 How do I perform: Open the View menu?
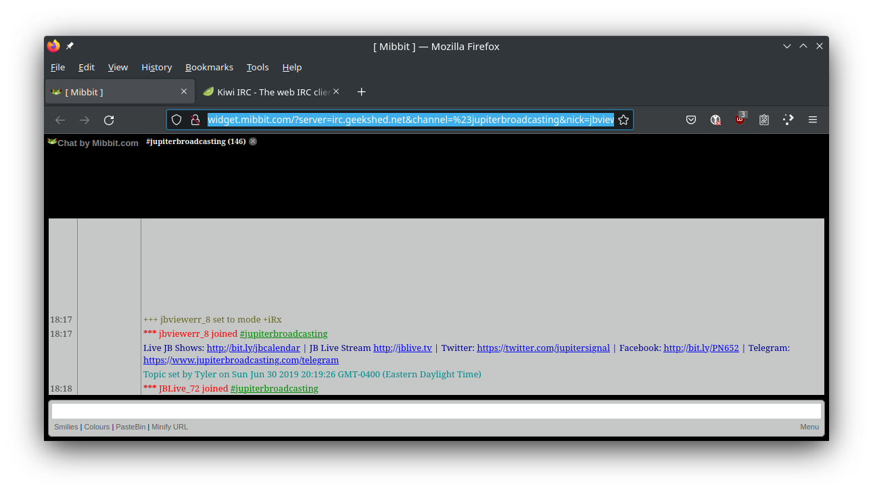(x=118, y=67)
